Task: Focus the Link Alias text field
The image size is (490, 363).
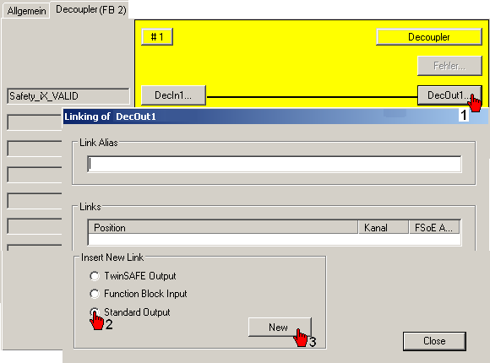Action: coord(274,164)
